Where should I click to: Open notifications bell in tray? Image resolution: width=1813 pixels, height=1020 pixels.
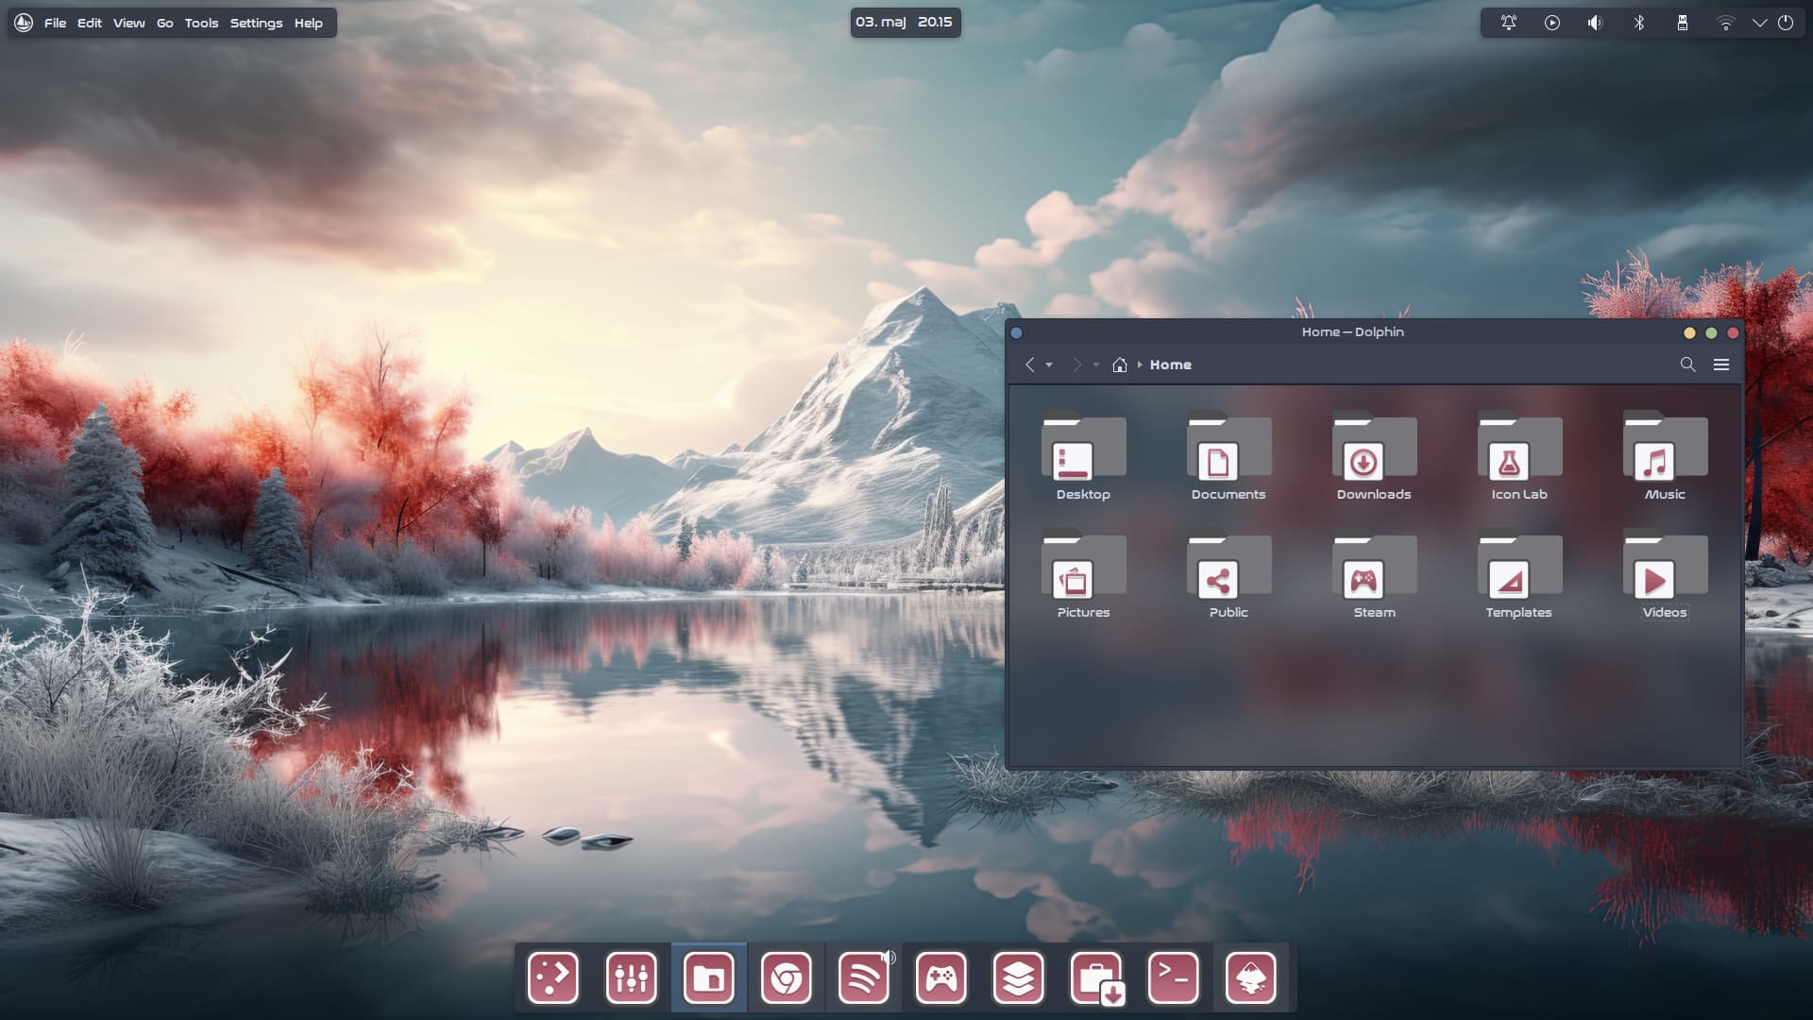(1509, 23)
